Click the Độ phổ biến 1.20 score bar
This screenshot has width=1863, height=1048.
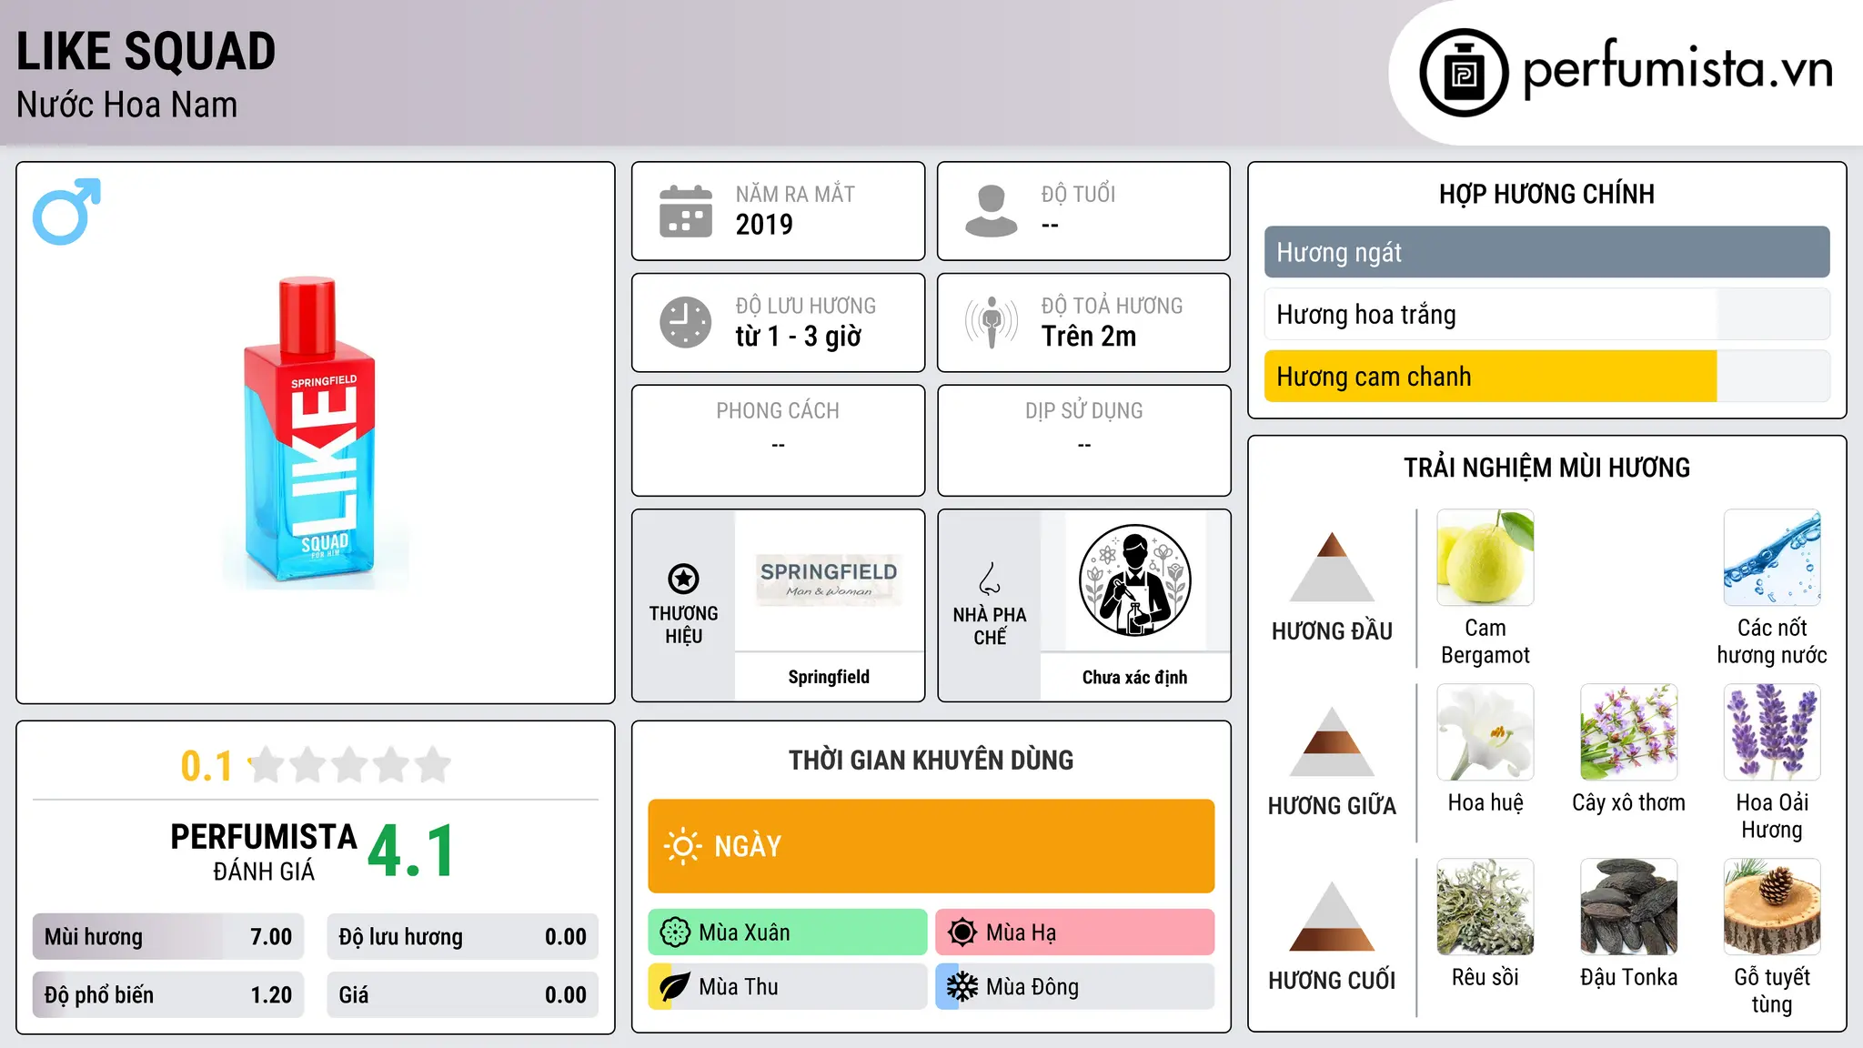click(x=168, y=994)
